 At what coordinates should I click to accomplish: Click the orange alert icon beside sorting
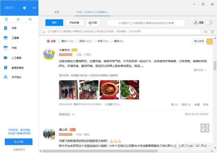210,41
